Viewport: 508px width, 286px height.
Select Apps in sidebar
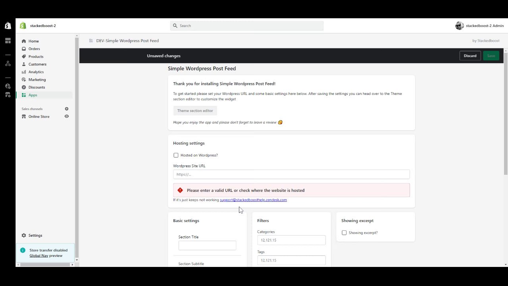point(33,95)
